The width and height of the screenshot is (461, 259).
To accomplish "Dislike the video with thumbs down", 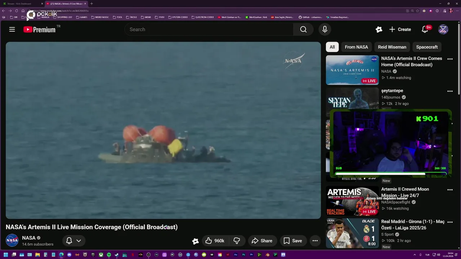I will click(x=237, y=241).
